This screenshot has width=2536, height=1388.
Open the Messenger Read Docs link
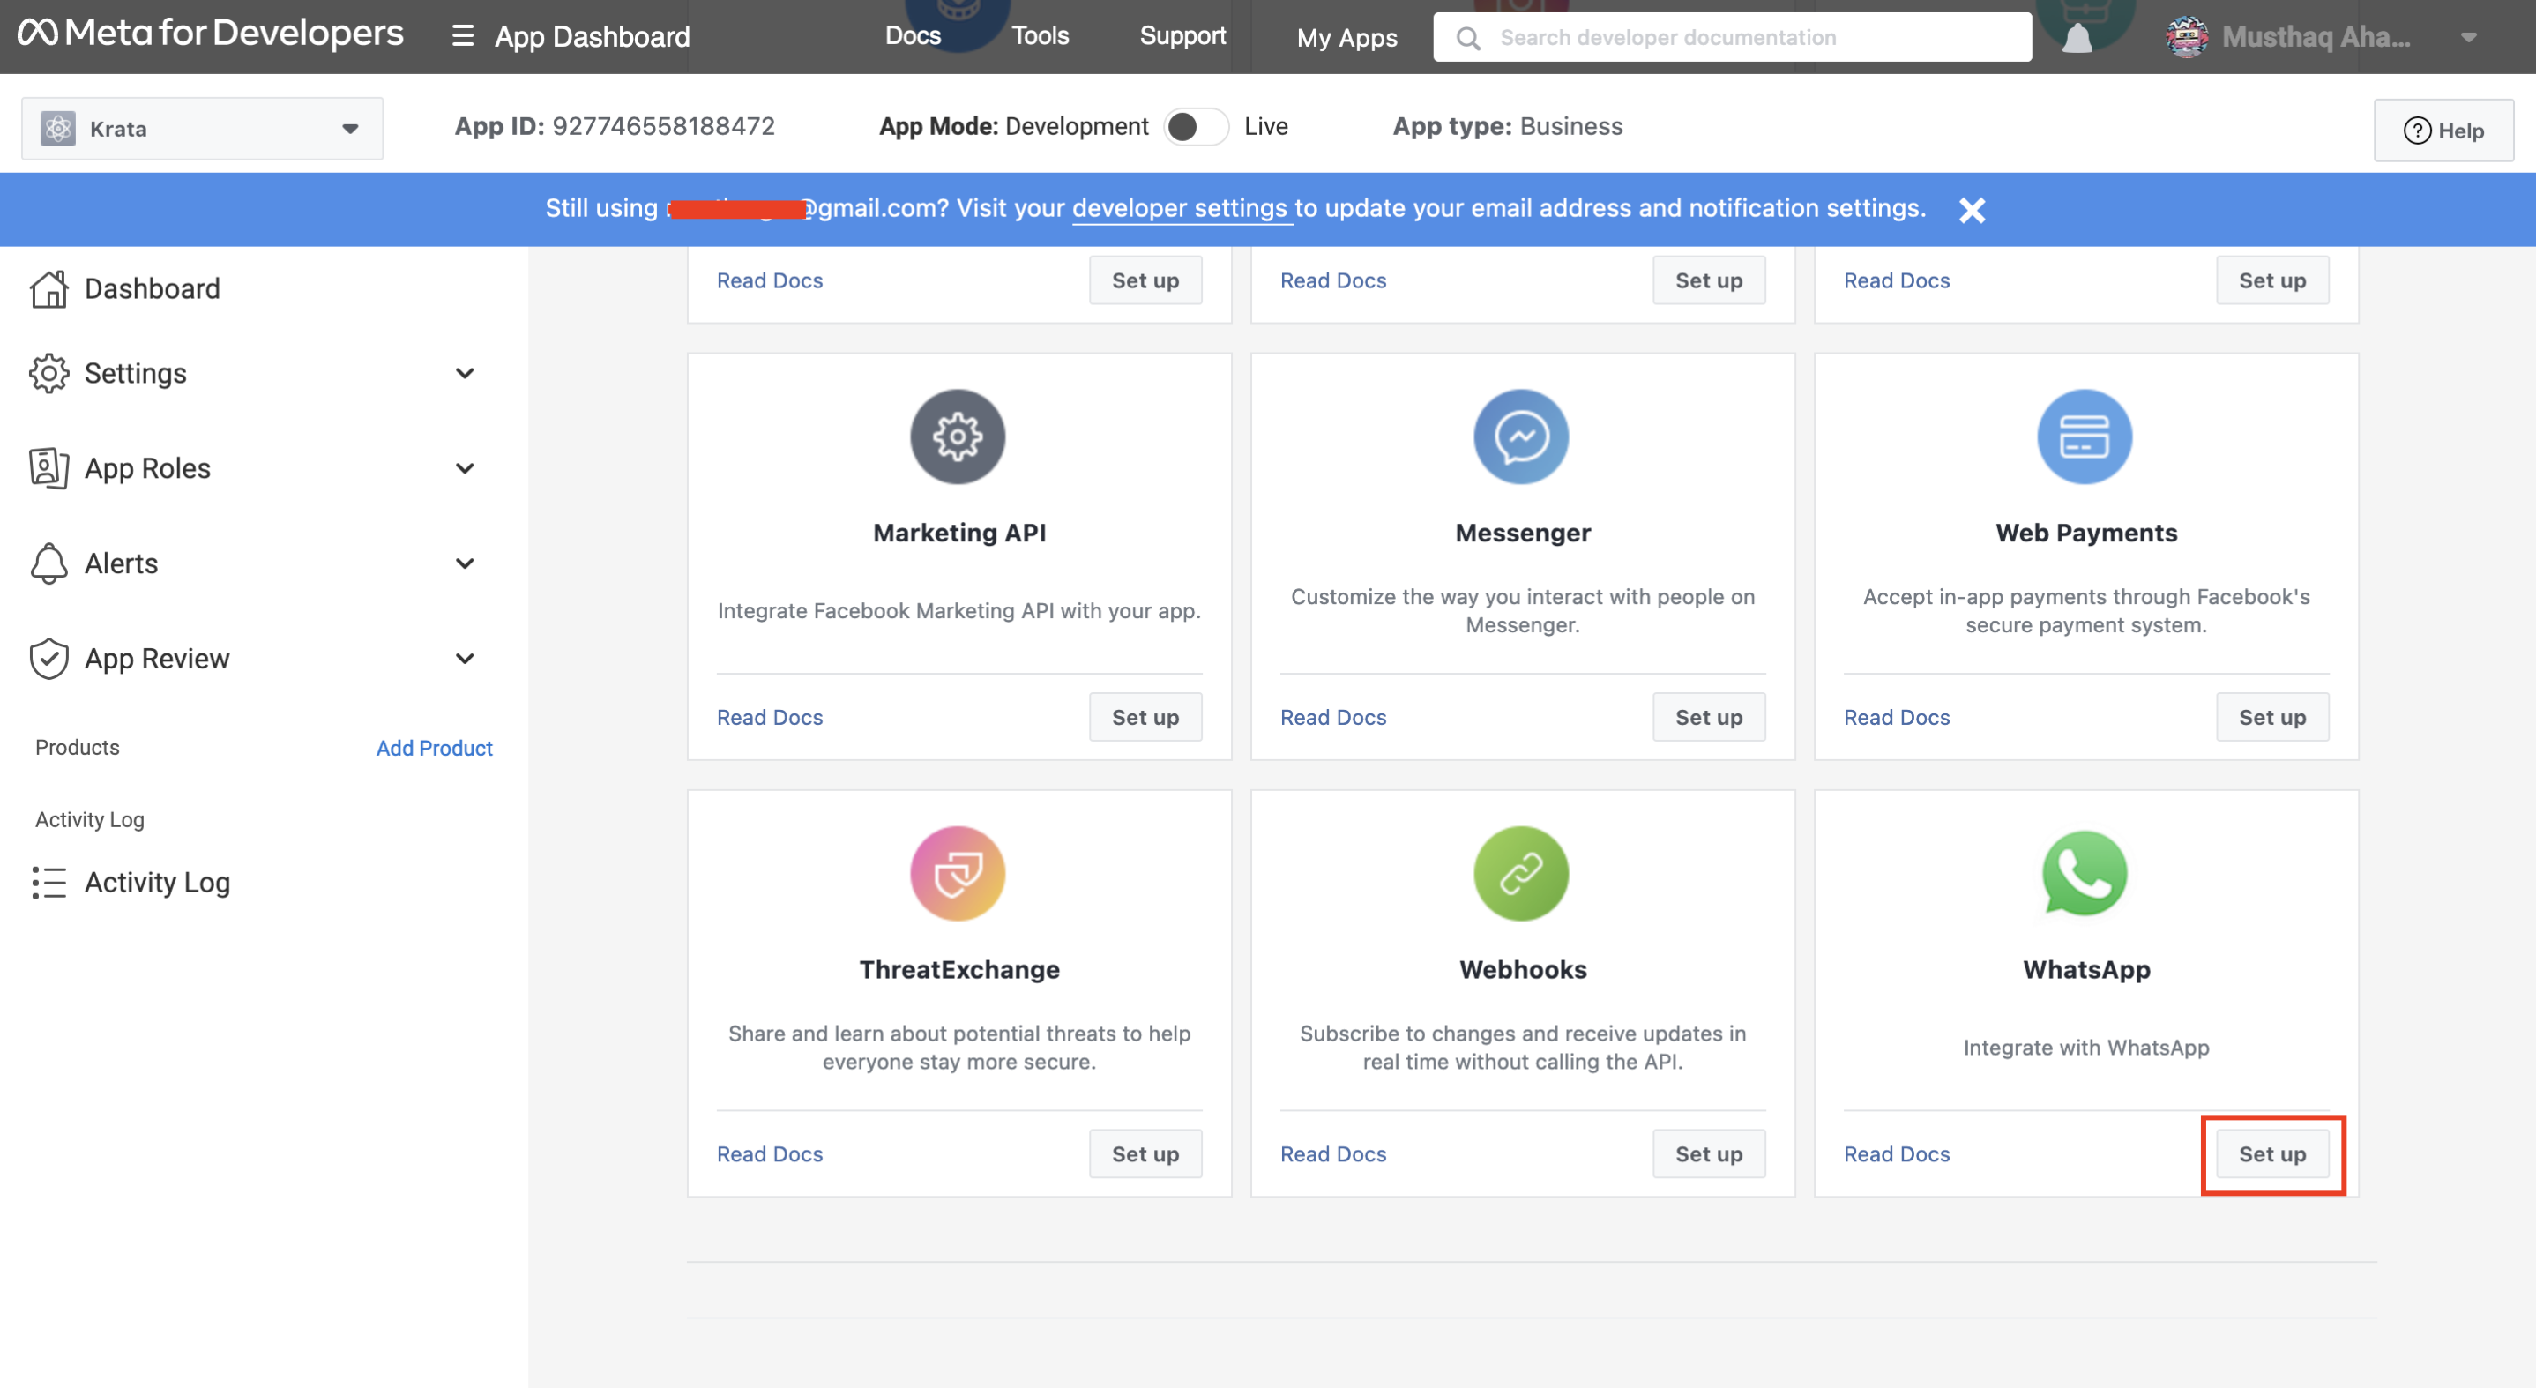[x=1333, y=716]
